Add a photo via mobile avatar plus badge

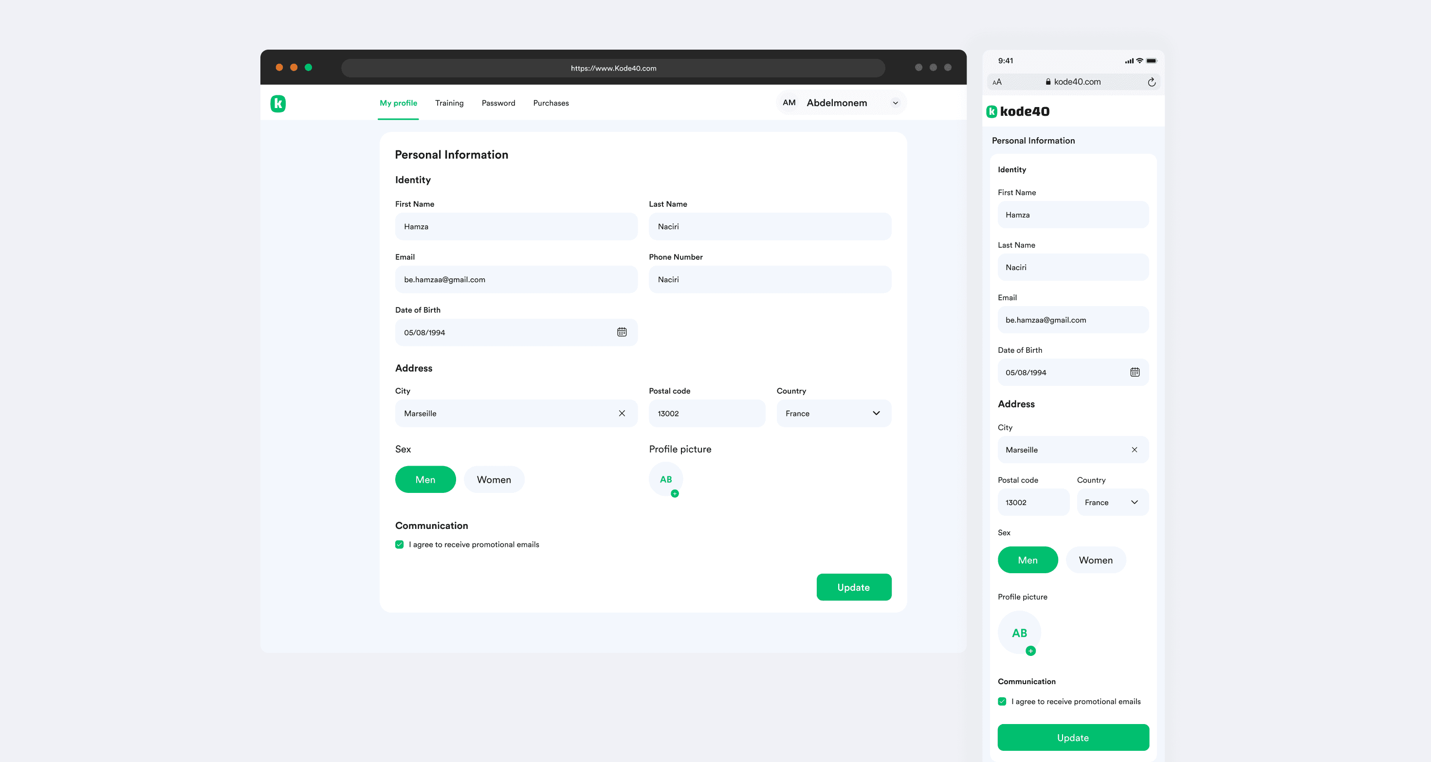[x=1030, y=651]
